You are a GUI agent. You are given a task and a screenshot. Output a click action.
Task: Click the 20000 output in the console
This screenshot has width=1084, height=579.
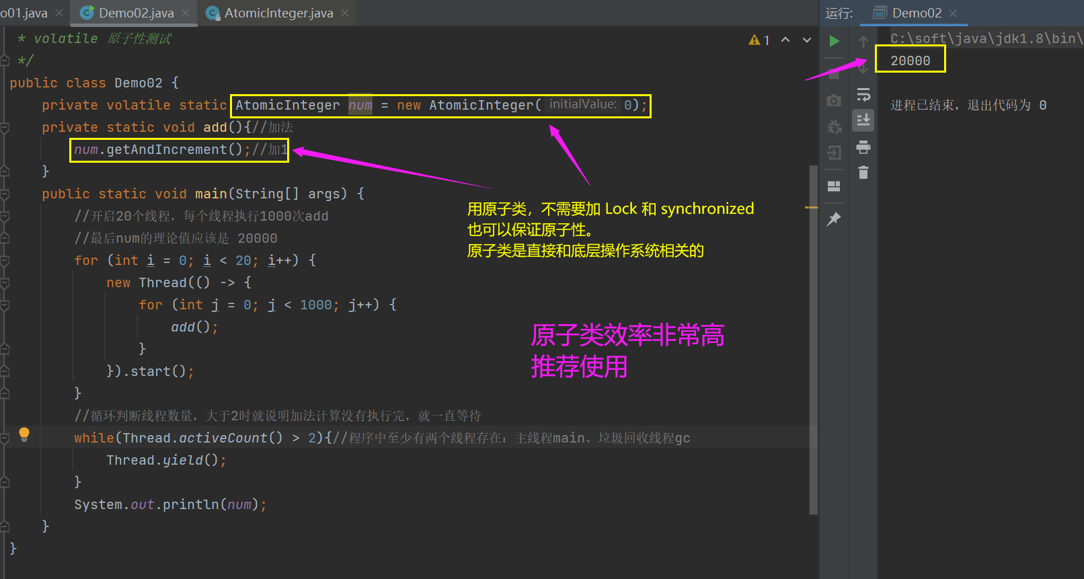[911, 61]
